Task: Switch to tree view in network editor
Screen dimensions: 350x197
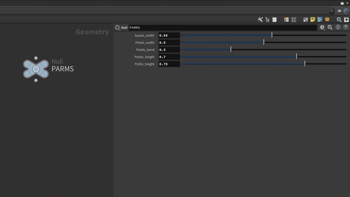Action: coord(267,20)
